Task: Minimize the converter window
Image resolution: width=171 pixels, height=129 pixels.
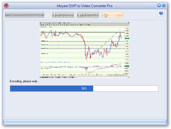Action: 159,6
